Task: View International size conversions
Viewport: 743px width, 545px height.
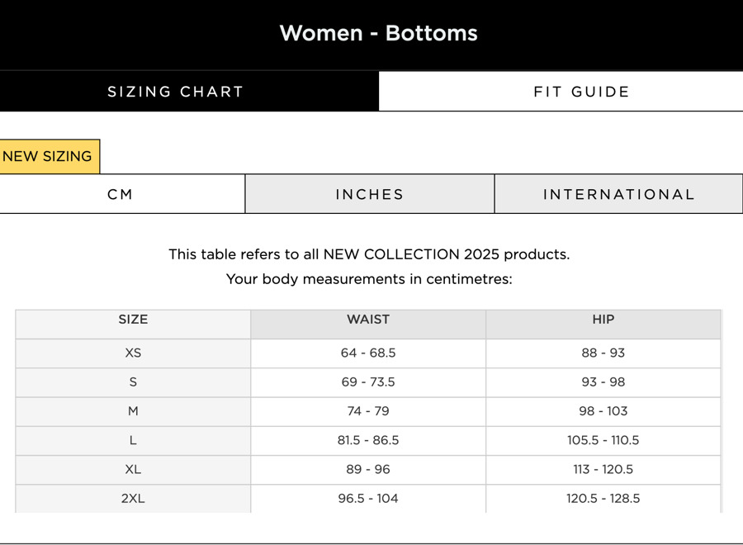Action: (x=618, y=194)
